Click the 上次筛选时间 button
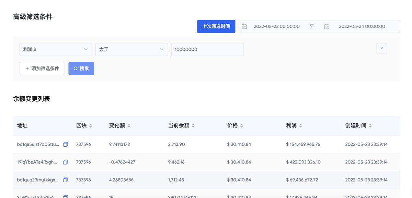The image size is (412, 198). [x=216, y=26]
